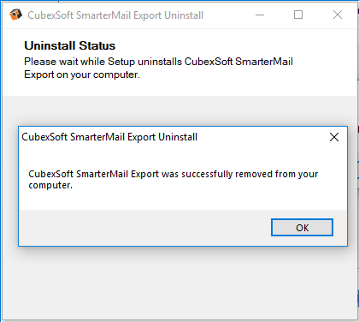Maximize the Uninstall window
The height and width of the screenshot is (322, 359).
coord(298,15)
